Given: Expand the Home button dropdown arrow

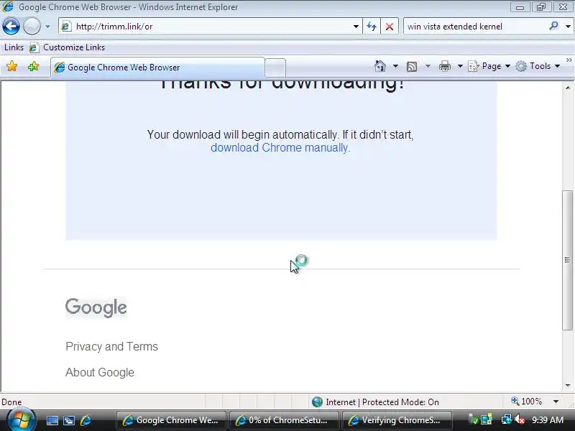Looking at the screenshot, I should click(x=395, y=66).
